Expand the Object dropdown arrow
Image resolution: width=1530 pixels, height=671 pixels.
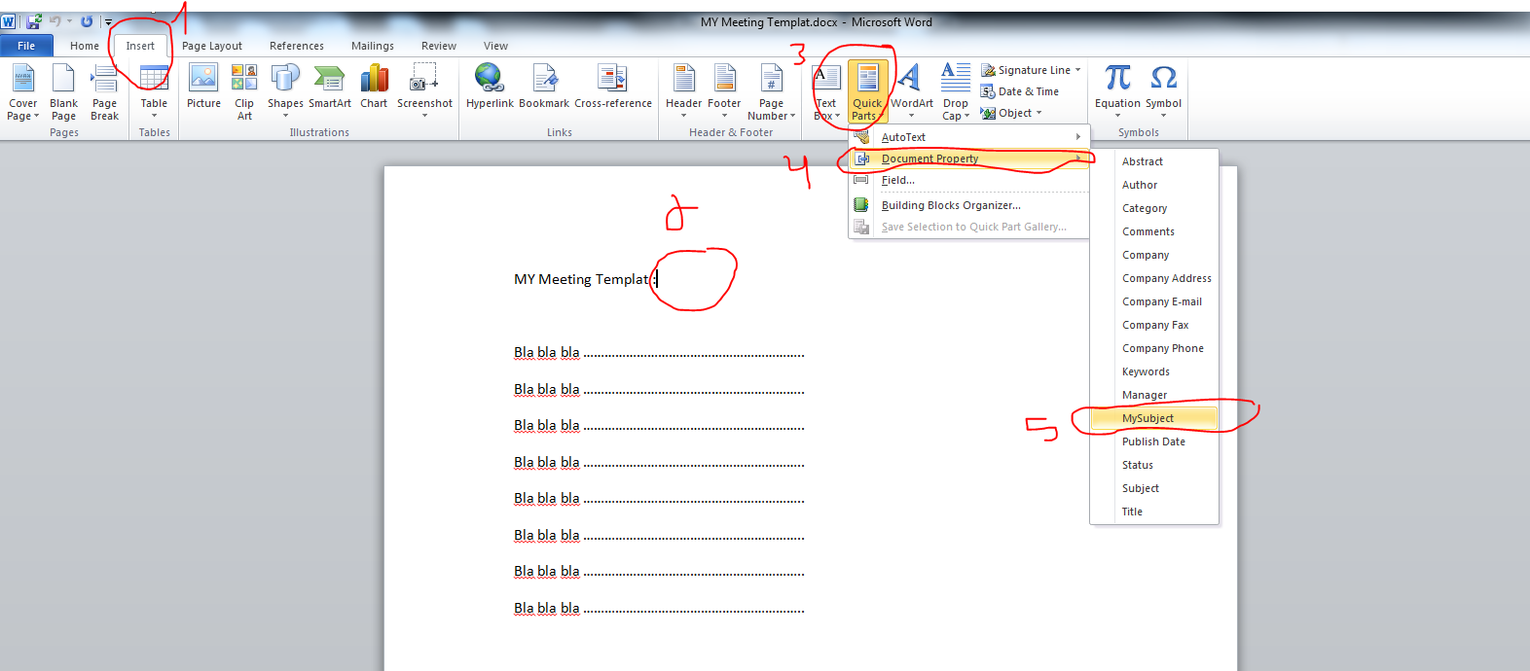click(x=1038, y=113)
